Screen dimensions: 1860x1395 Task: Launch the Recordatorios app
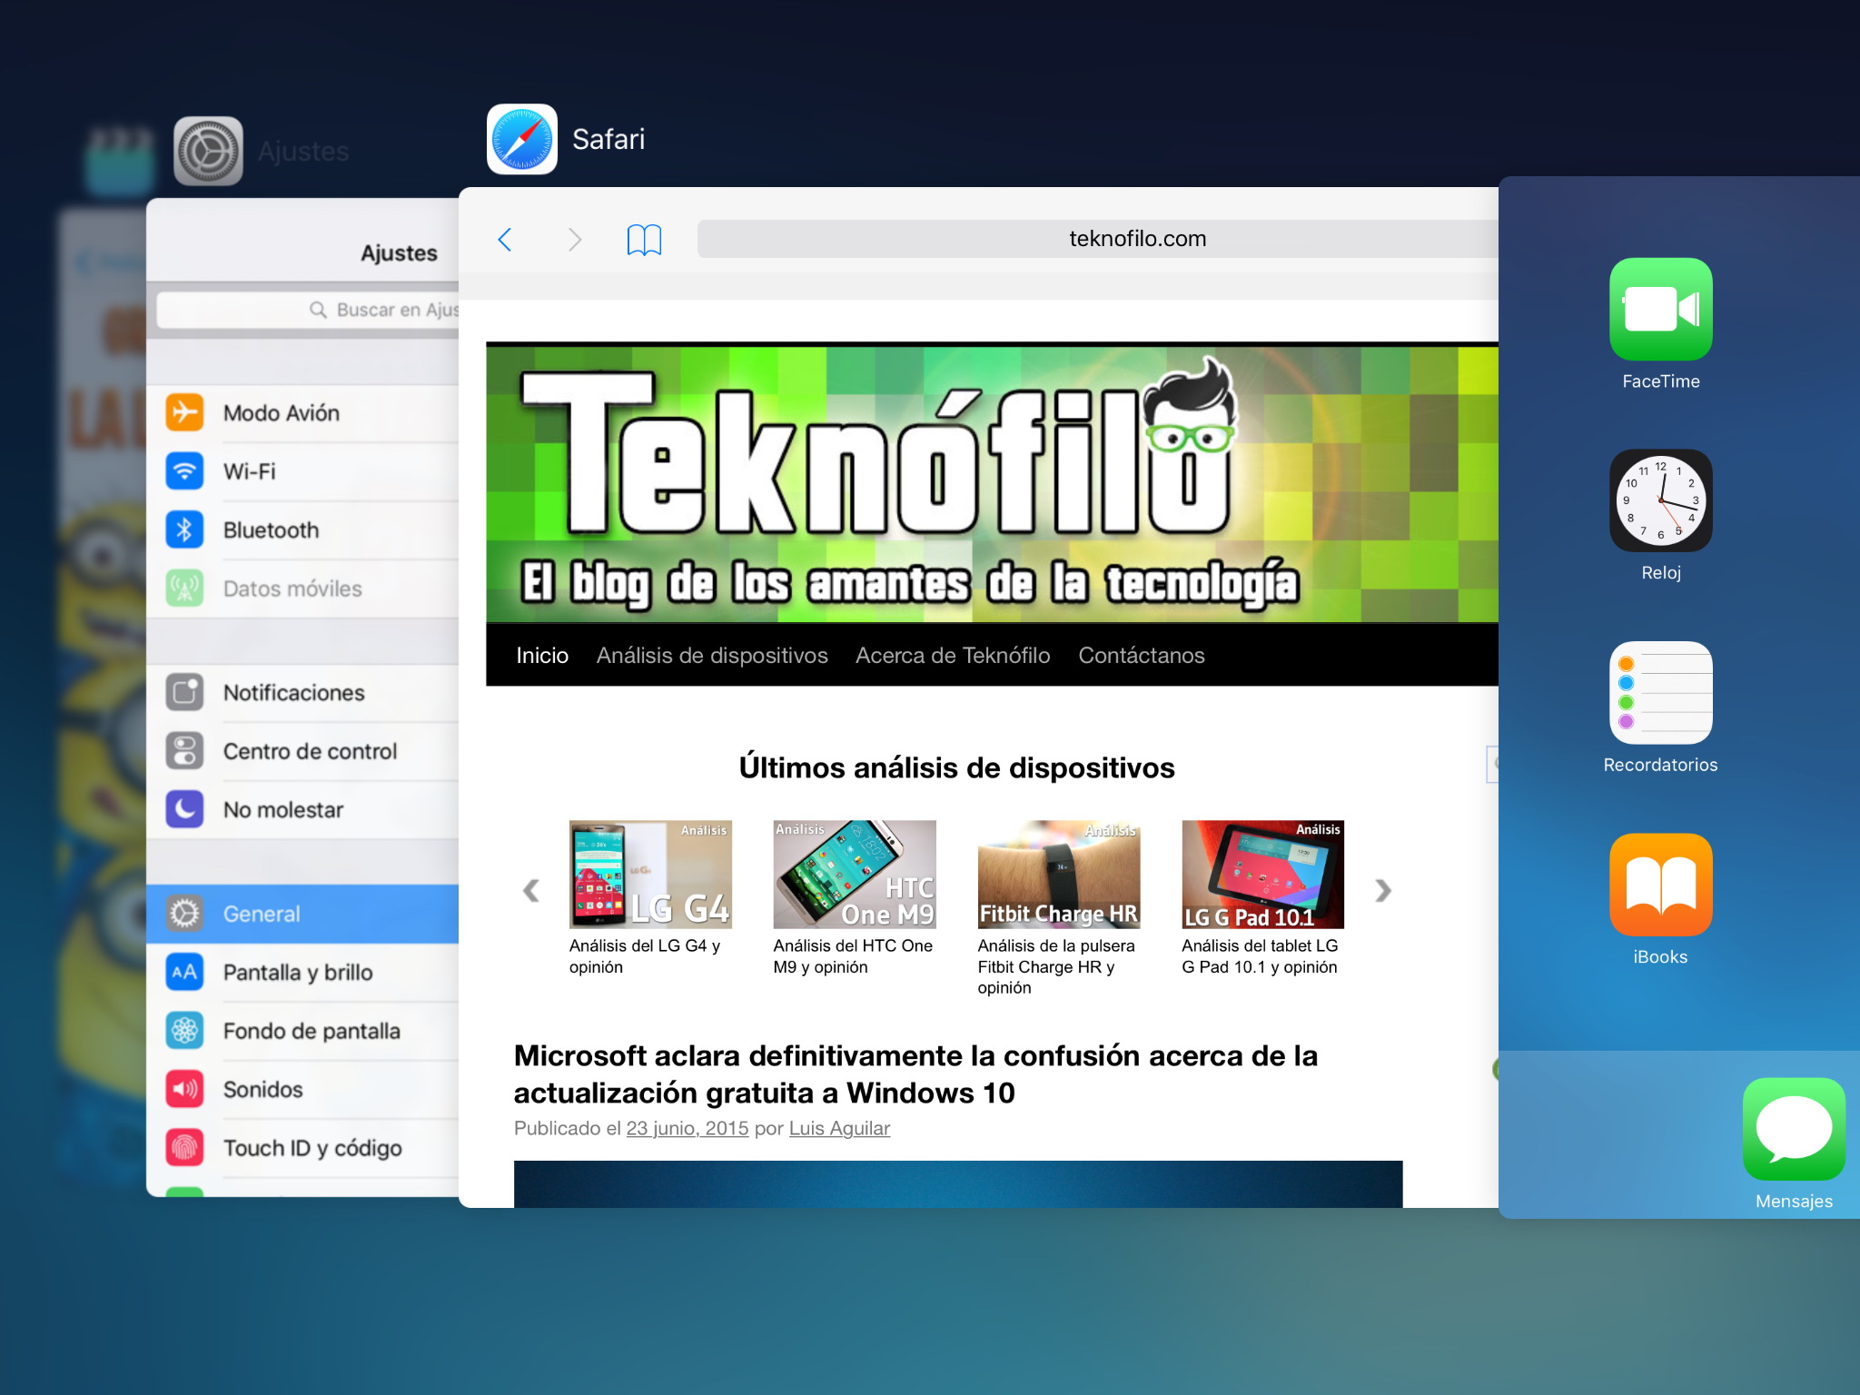click(1660, 693)
